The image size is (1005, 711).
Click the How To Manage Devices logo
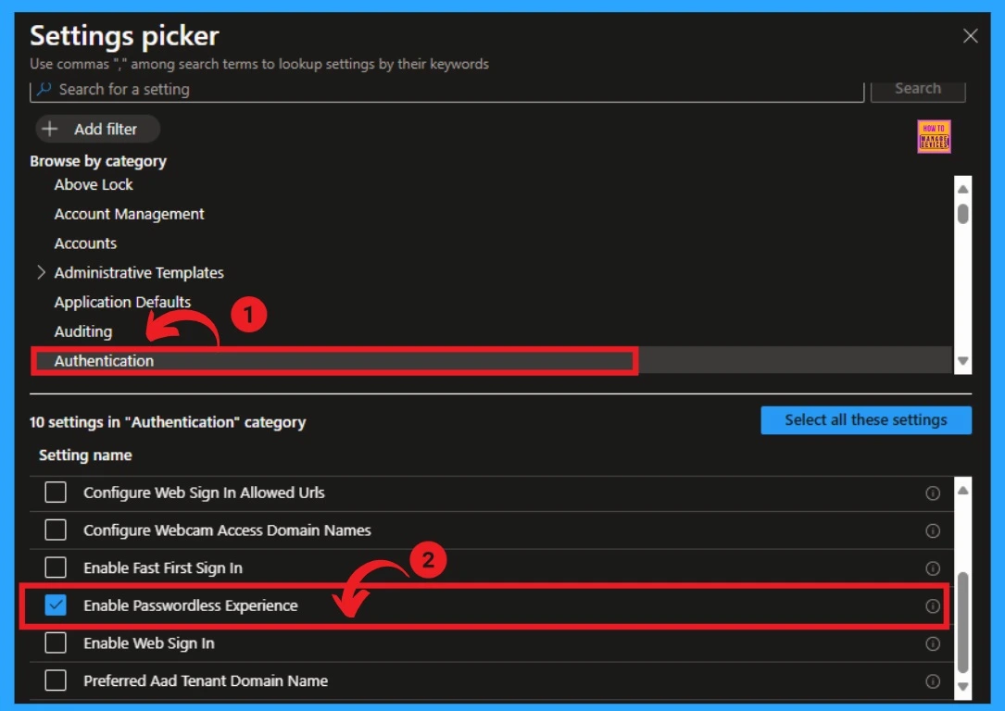934,136
